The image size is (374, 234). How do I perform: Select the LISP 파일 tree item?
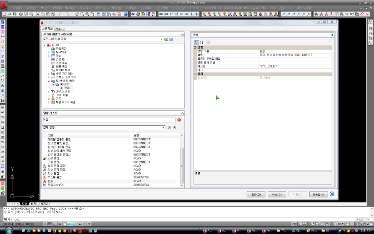pos(61,95)
